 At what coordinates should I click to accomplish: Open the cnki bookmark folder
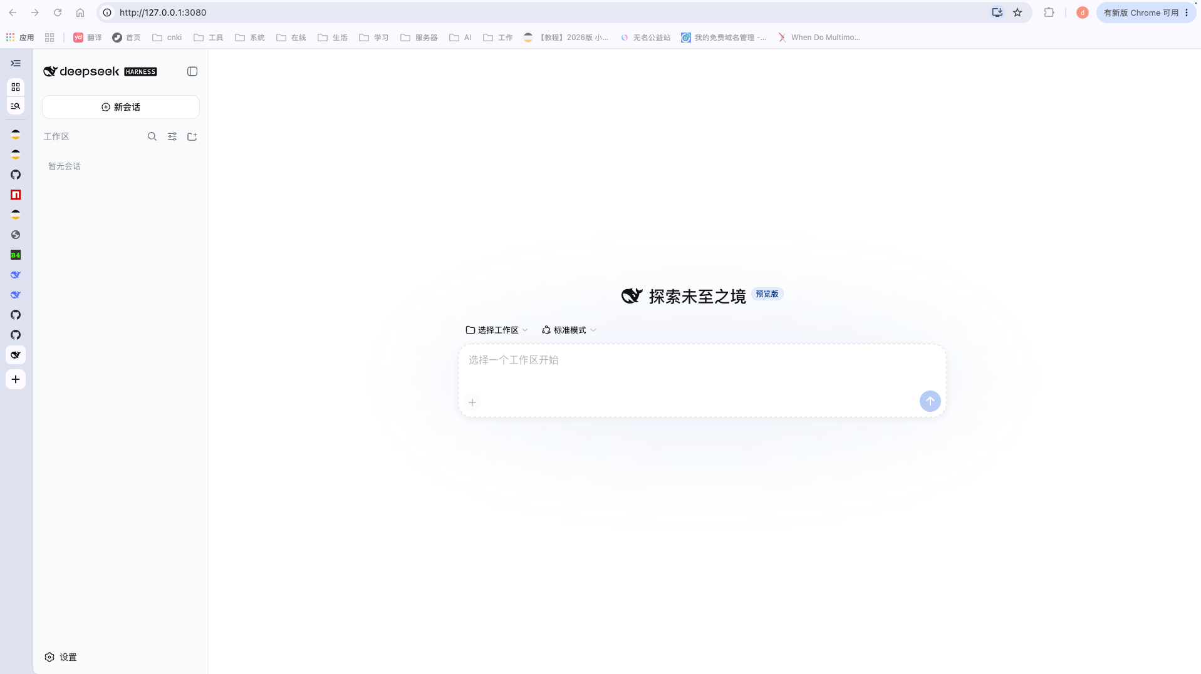167,38
